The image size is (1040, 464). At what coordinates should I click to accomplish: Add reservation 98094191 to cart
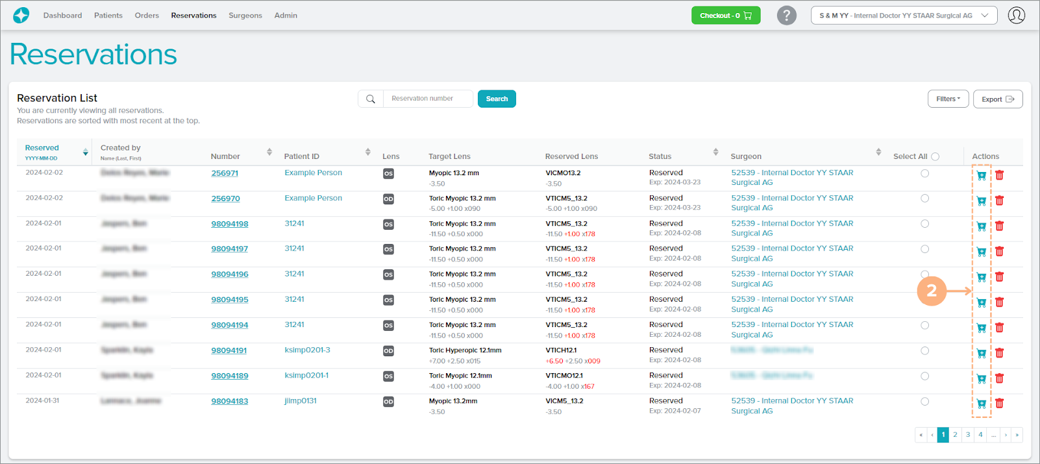click(981, 353)
